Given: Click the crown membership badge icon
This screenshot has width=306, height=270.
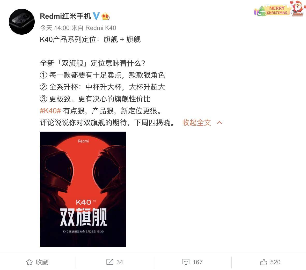Looking at the screenshot, I should (105, 16).
